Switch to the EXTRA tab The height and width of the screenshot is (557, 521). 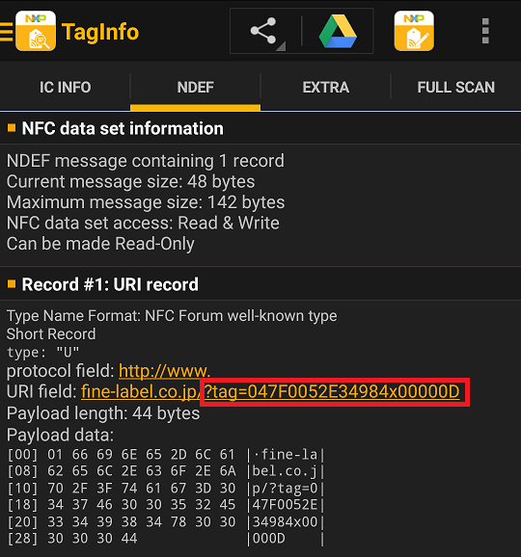click(x=326, y=87)
